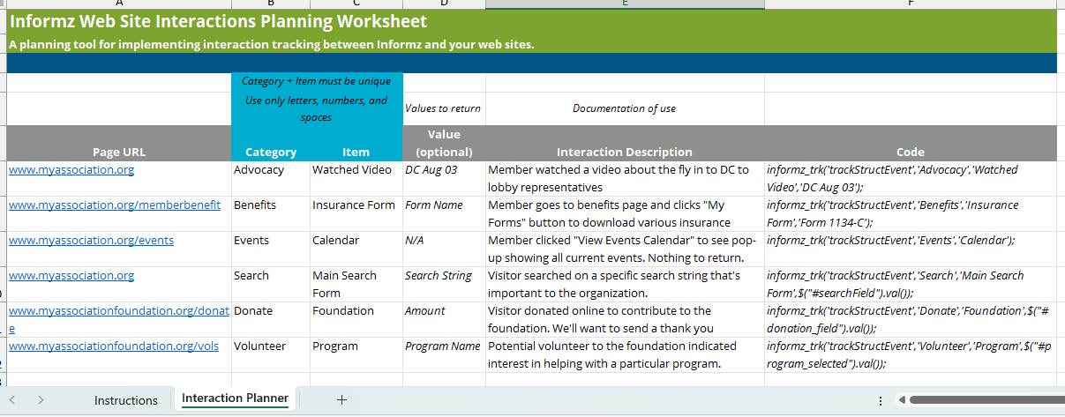Click the Search String value cell
The image size is (1065, 417).
pos(444,284)
